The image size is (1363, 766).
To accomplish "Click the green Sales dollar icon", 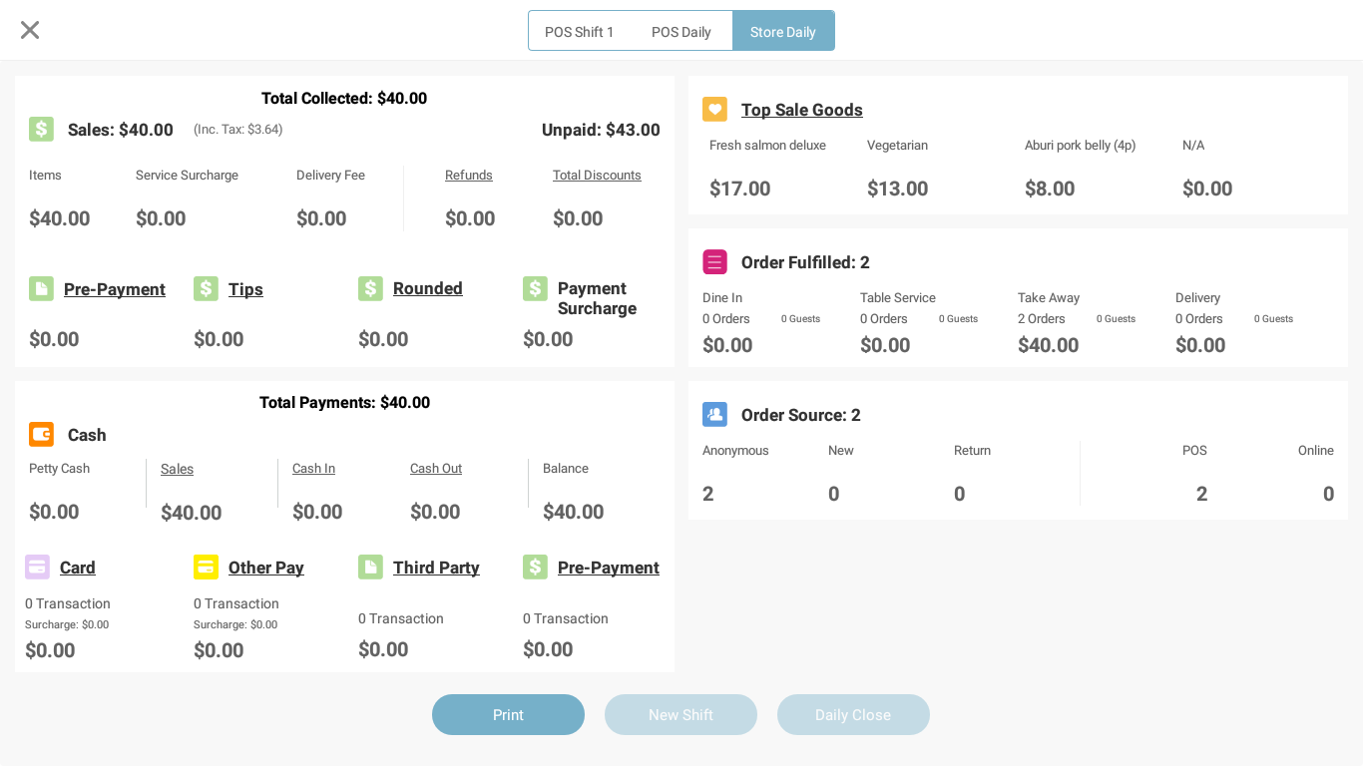I will click(x=41, y=129).
